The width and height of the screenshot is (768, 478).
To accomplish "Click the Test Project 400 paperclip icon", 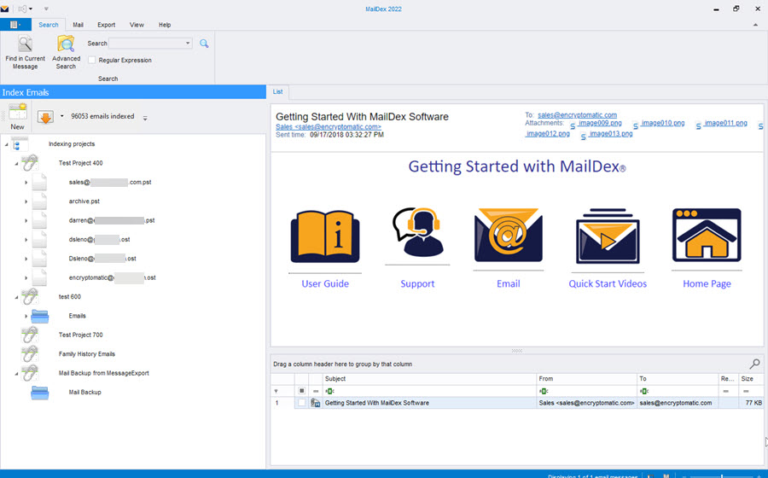I will (30, 162).
